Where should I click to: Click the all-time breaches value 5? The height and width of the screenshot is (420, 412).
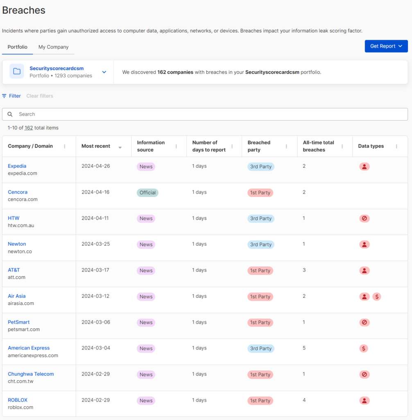pos(304,348)
